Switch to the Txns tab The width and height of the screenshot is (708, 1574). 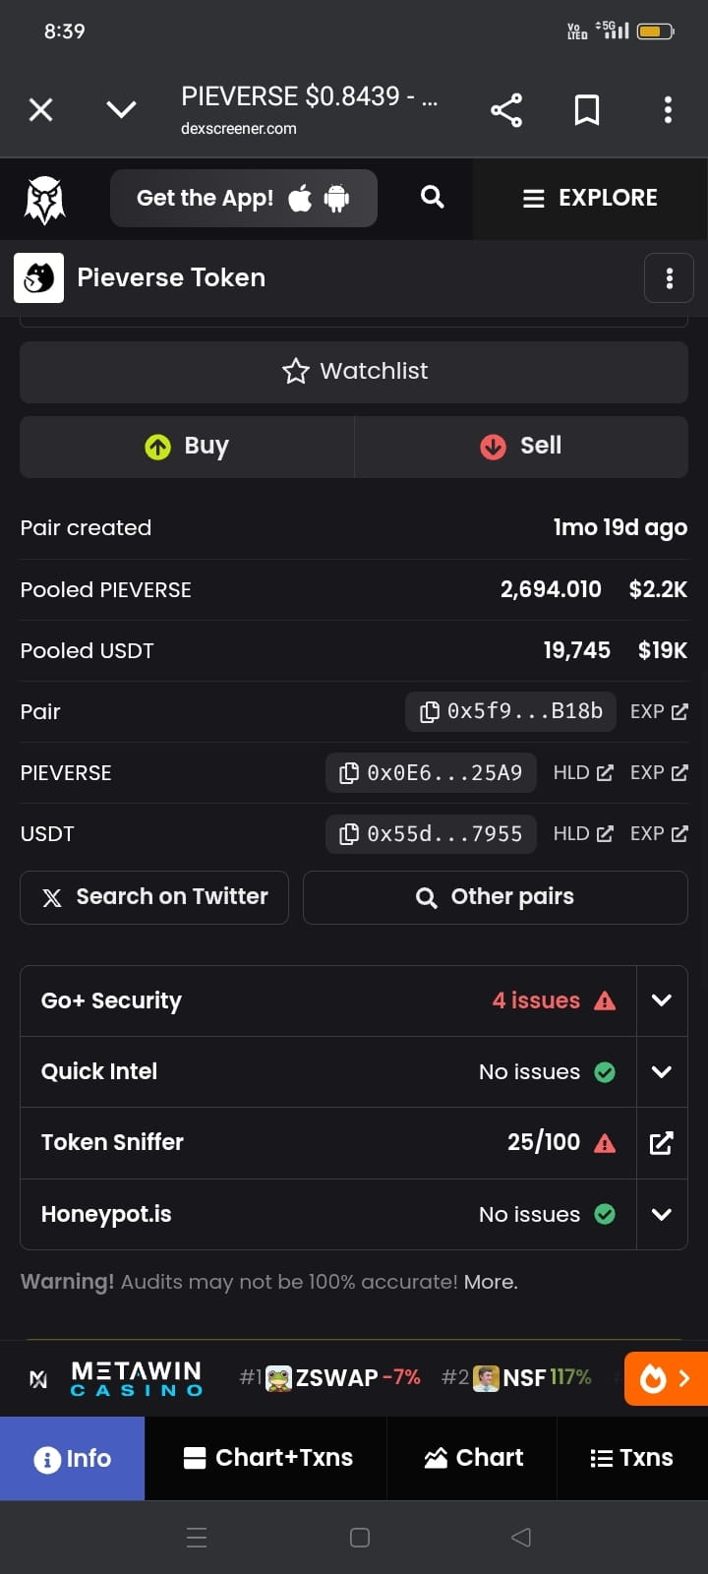click(632, 1458)
